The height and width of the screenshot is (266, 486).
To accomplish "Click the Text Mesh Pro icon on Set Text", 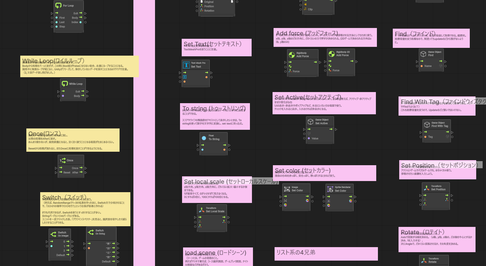I will tap(186, 64).
